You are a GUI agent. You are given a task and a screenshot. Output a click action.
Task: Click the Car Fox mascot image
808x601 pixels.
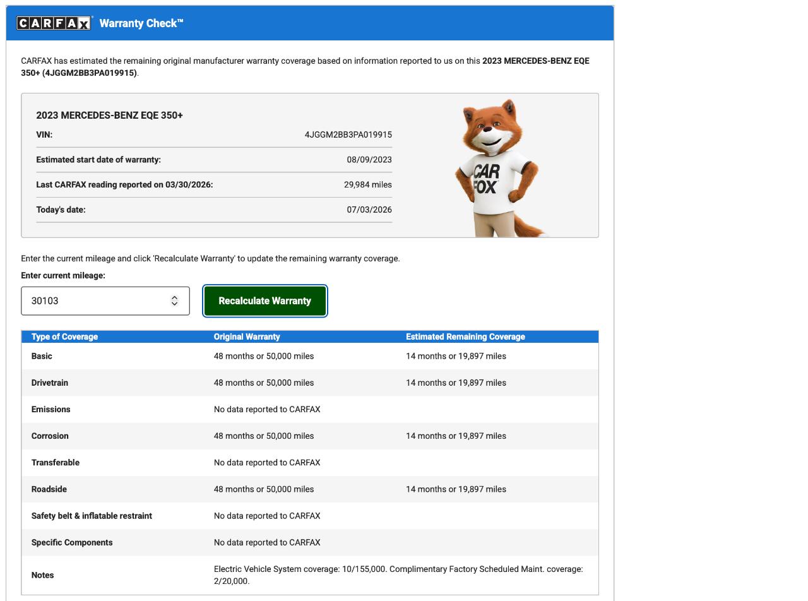[x=499, y=168]
